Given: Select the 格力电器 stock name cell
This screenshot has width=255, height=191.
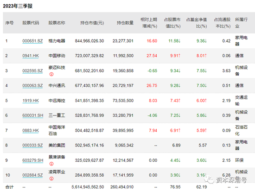Looking at the screenshot, I should coord(57,41).
